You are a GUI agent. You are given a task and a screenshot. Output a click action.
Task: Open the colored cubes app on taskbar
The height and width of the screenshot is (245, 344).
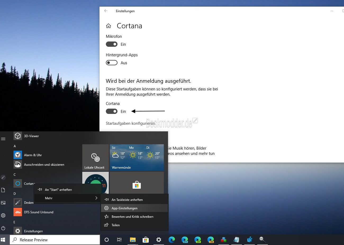(x=224, y=240)
